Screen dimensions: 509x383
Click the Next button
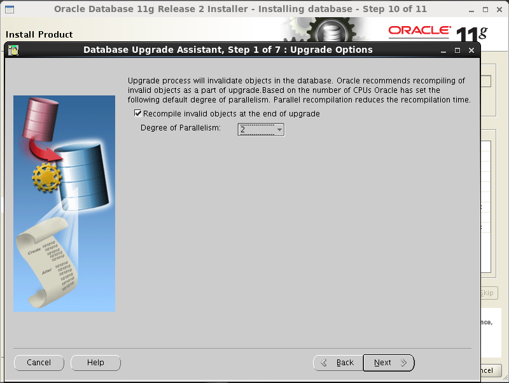[x=389, y=363]
